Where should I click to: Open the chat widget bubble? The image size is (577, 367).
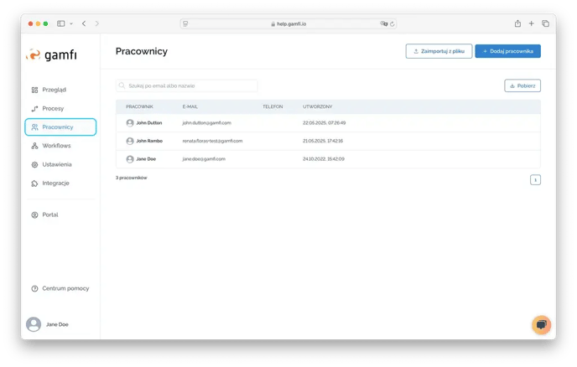(541, 324)
